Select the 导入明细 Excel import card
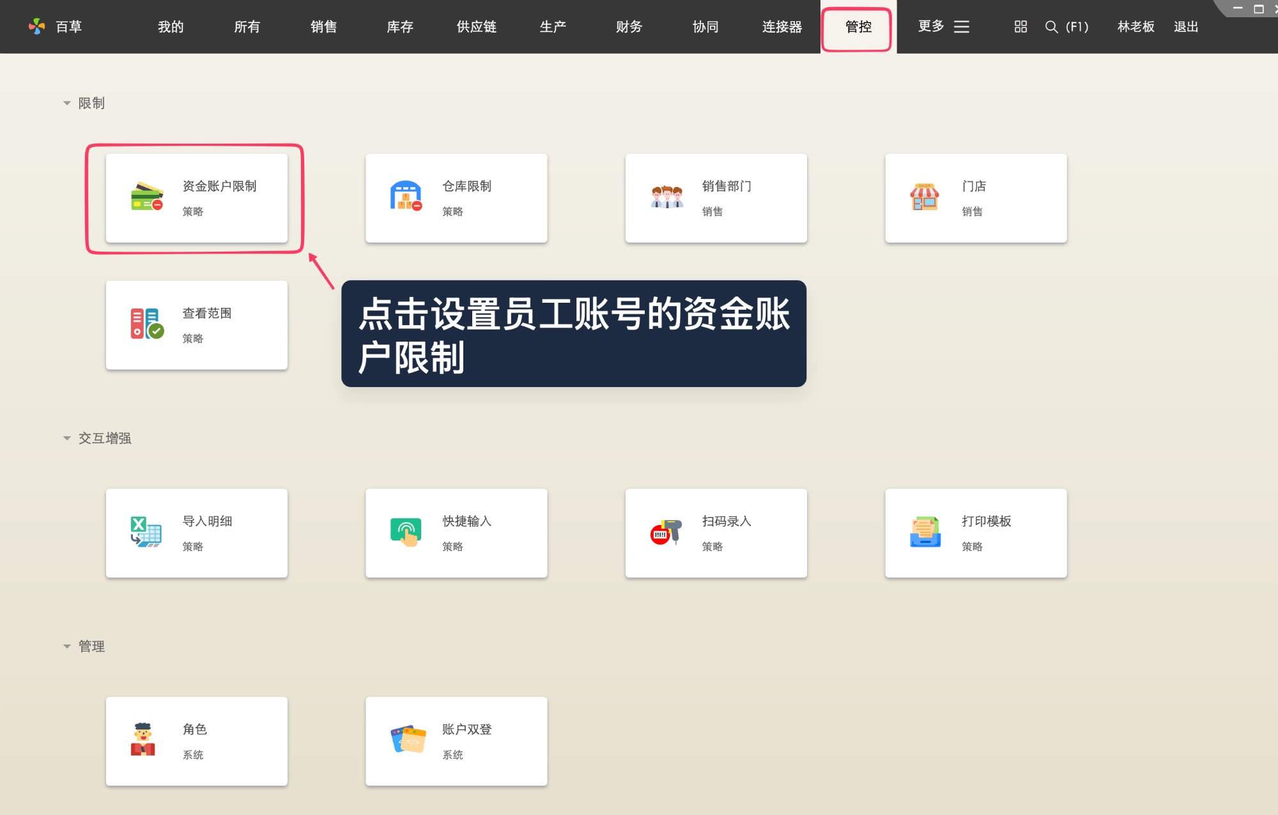1278x815 pixels. [196, 533]
